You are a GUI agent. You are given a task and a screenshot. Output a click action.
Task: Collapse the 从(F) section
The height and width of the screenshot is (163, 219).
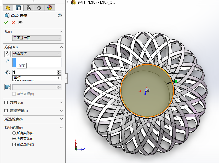[61, 32]
